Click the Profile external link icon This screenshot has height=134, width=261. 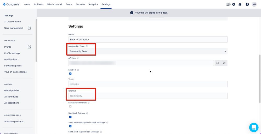29,47
